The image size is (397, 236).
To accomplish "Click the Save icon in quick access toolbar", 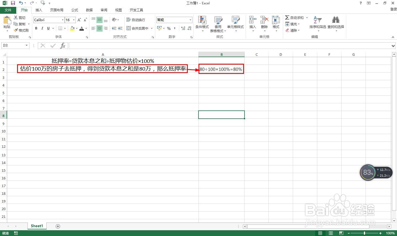I will point(13,3).
